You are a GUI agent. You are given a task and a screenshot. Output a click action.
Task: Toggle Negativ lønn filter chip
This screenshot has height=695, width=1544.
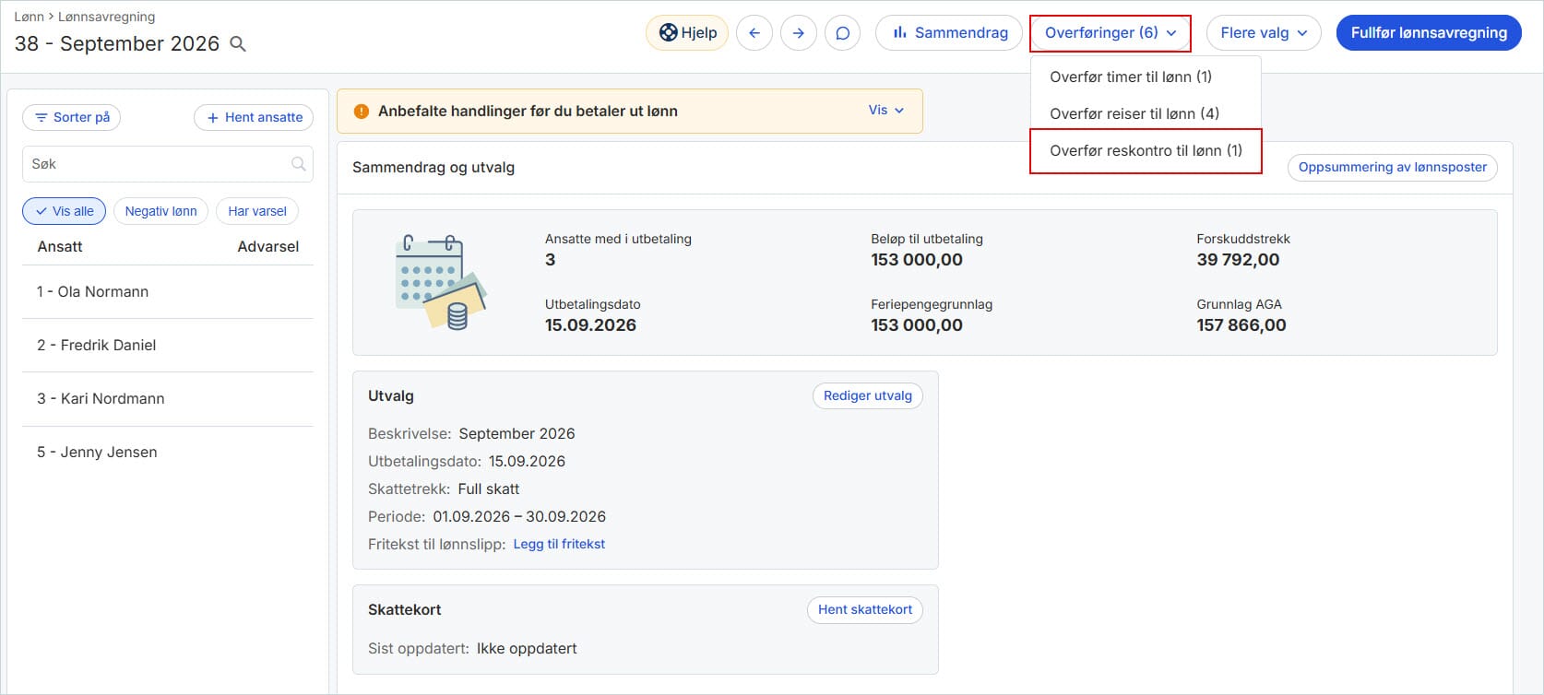(160, 211)
